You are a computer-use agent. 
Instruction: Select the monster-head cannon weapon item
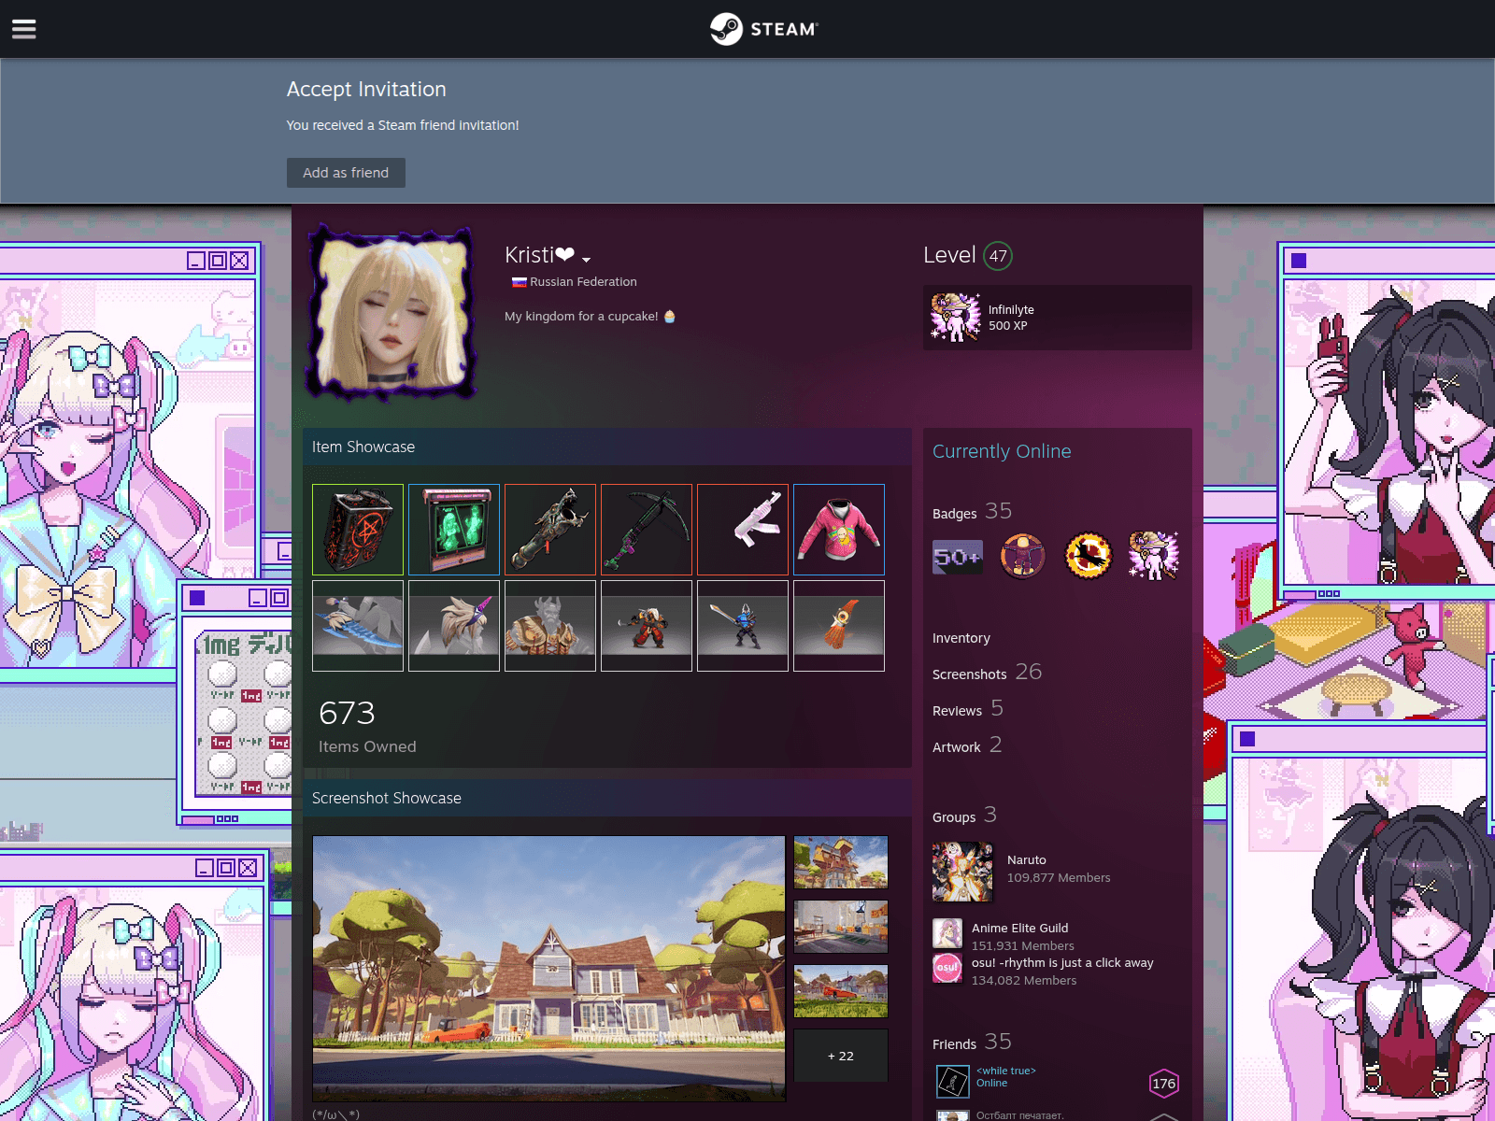[550, 530]
